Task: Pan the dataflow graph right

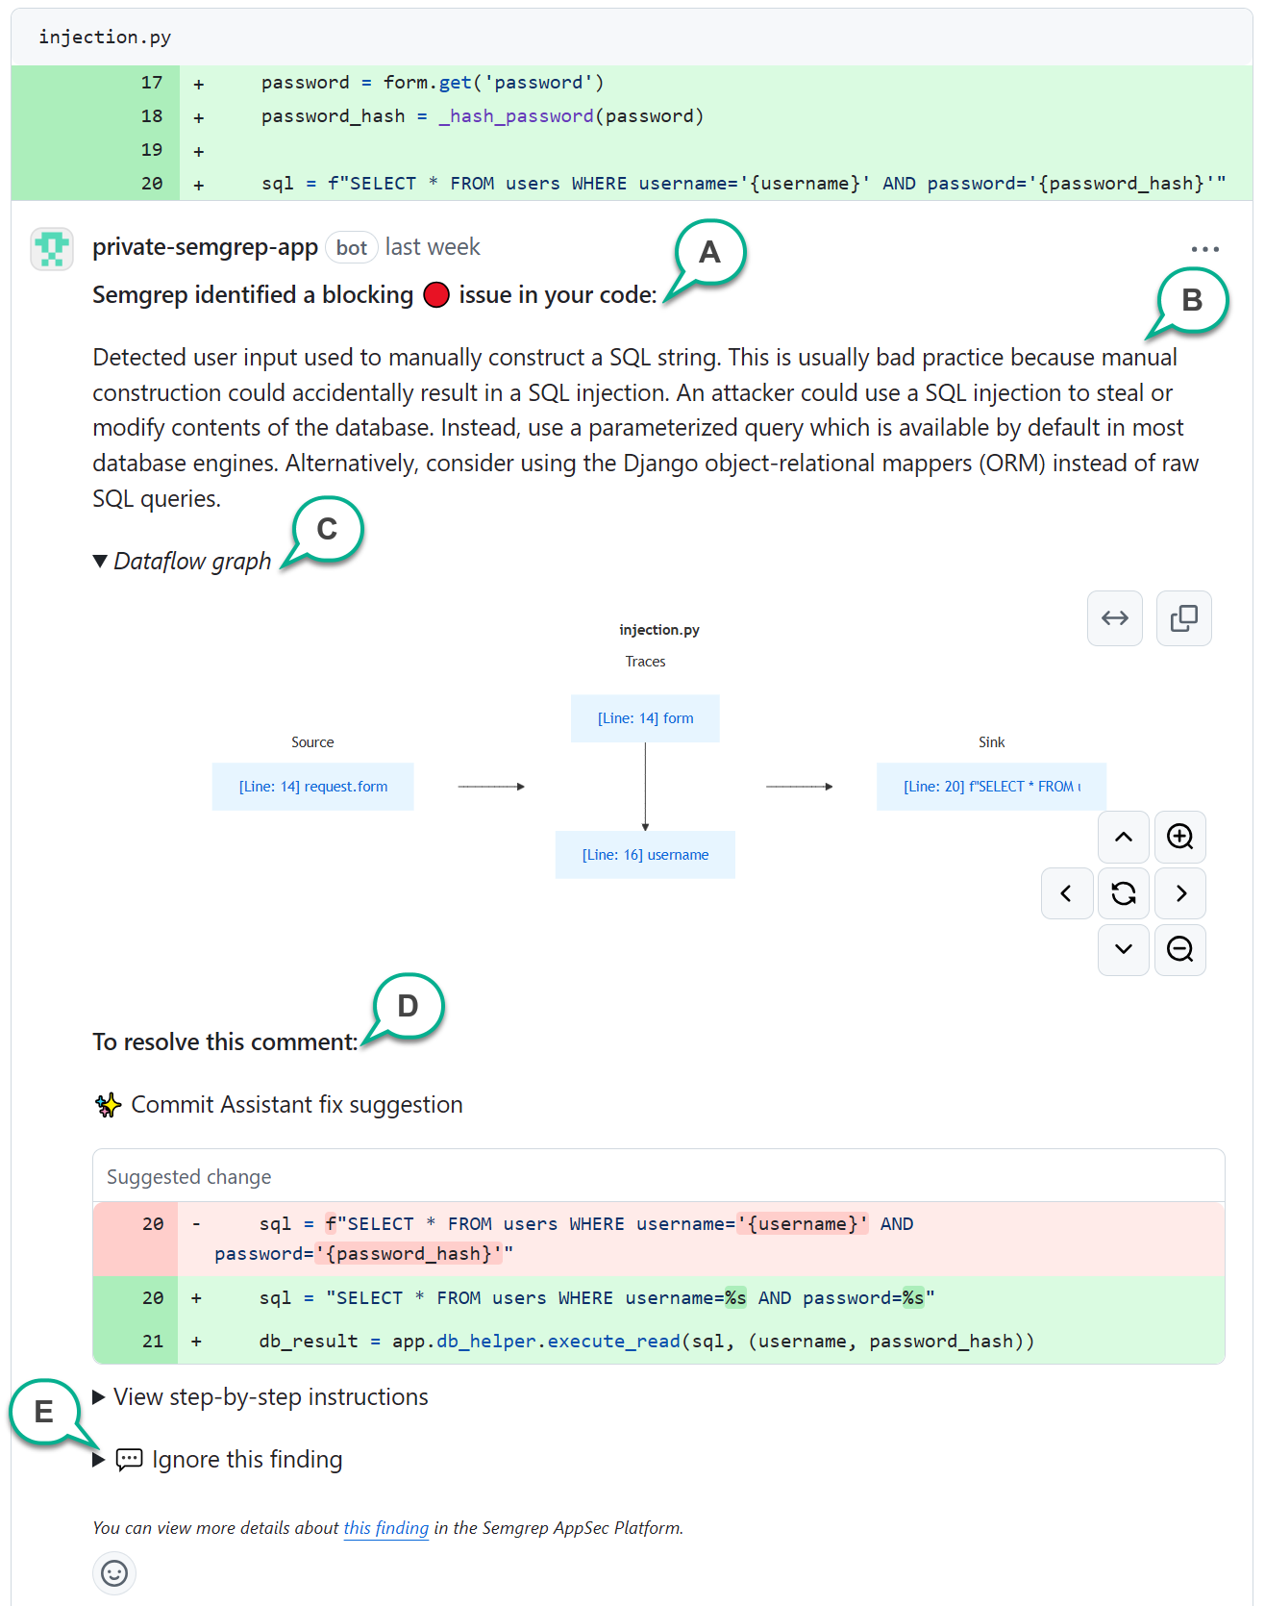Action: pyautogui.click(x=1179, y=893)
